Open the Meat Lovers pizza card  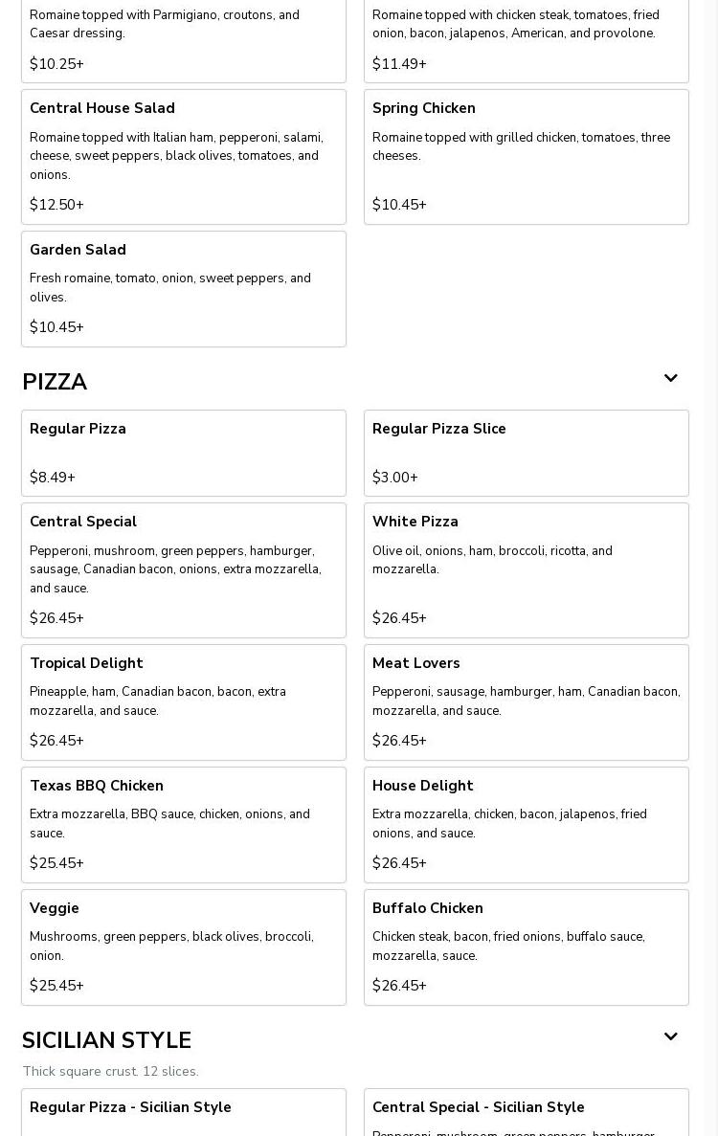(x=526, y=702)
